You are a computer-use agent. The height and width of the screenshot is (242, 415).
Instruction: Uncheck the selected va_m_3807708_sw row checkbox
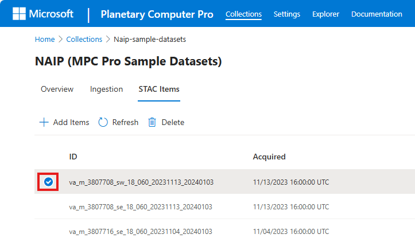pyautogui.click(x=49, y=182)
